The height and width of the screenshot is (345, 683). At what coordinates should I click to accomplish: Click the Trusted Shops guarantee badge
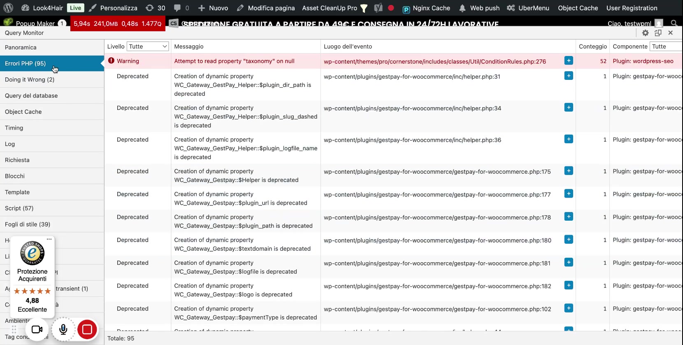click(x=32, y=253)
